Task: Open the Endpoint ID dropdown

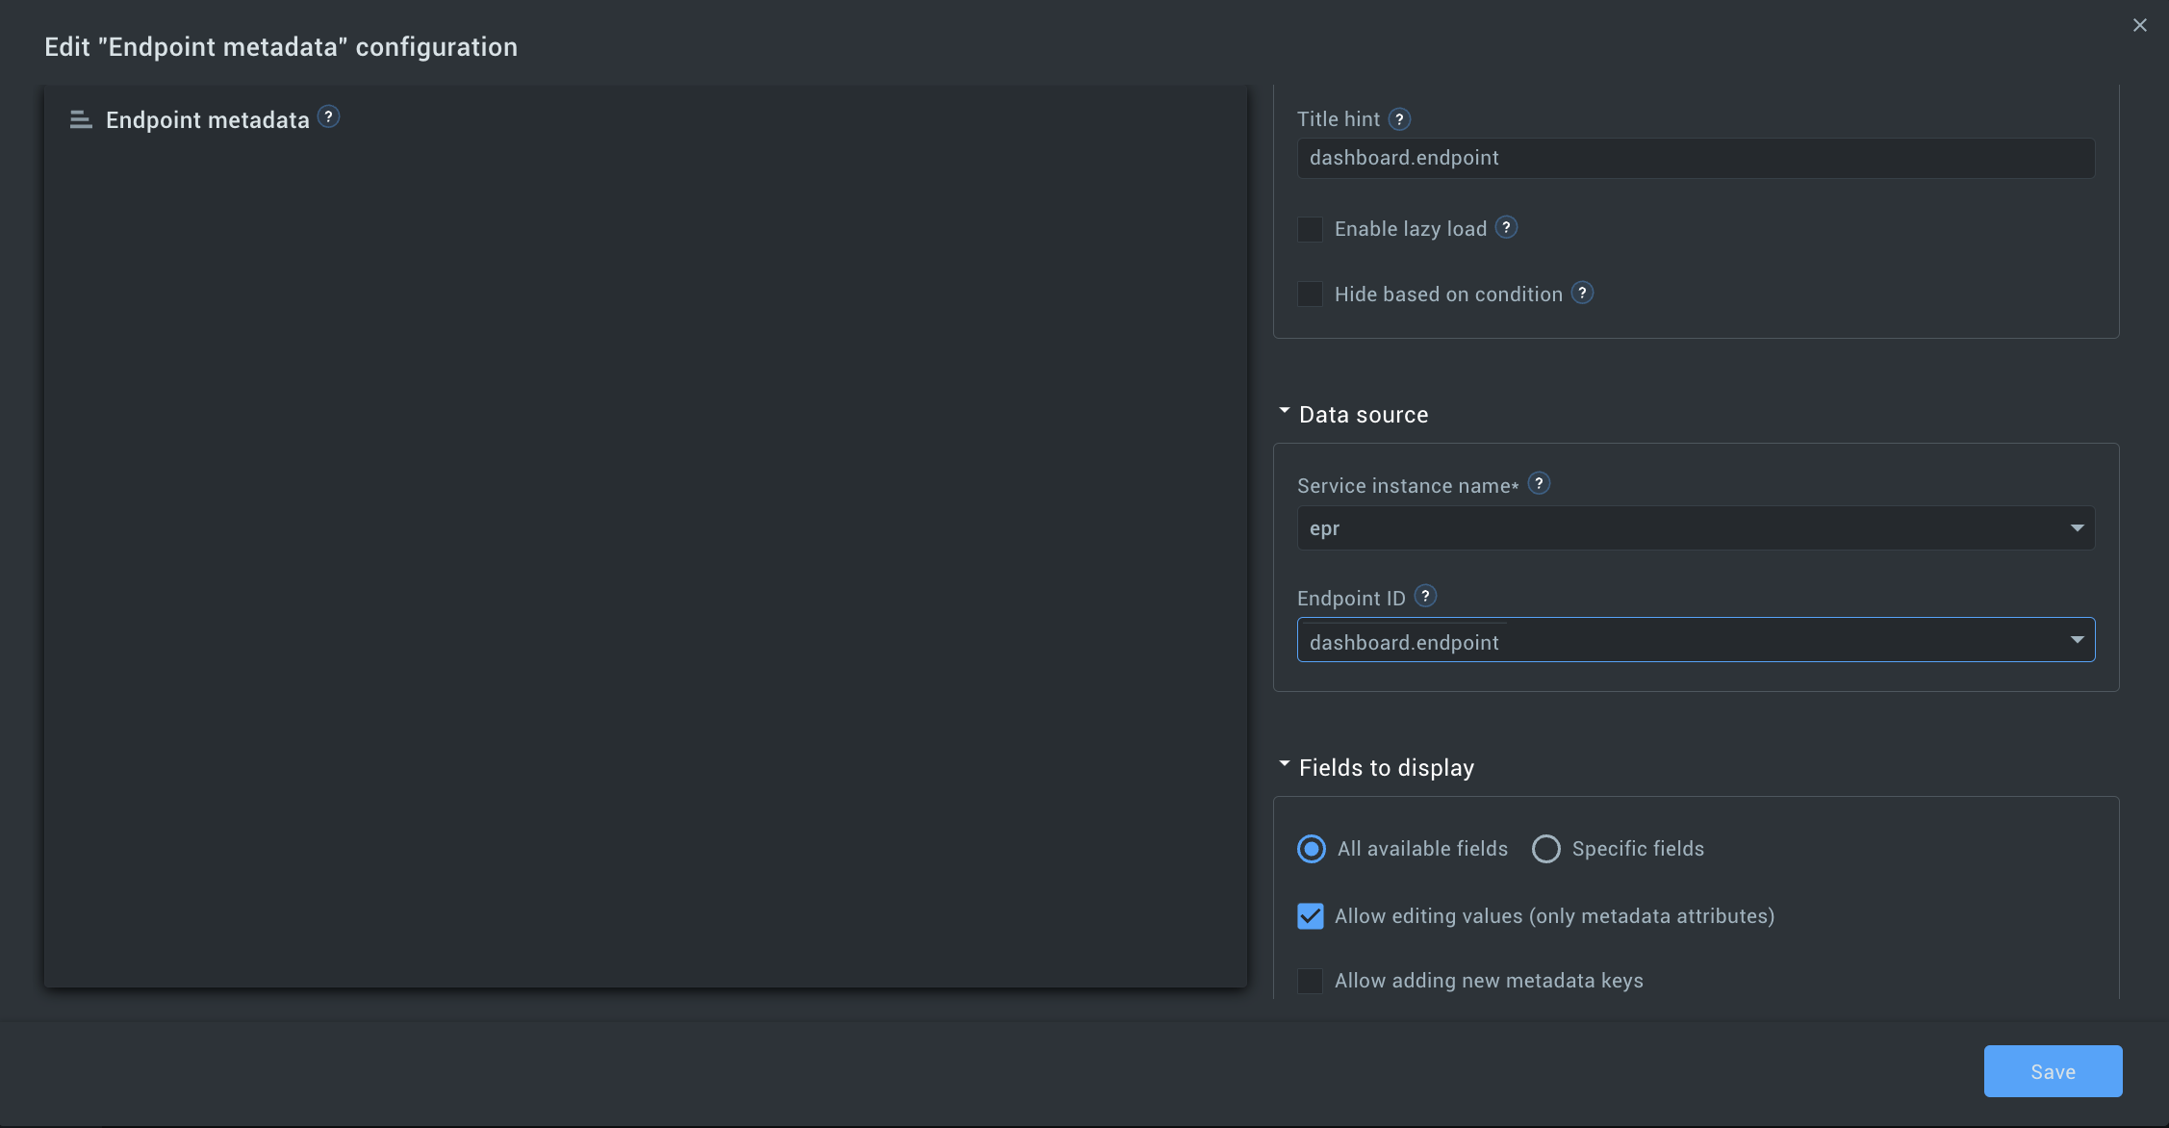Action: [x=1695, y=641]
